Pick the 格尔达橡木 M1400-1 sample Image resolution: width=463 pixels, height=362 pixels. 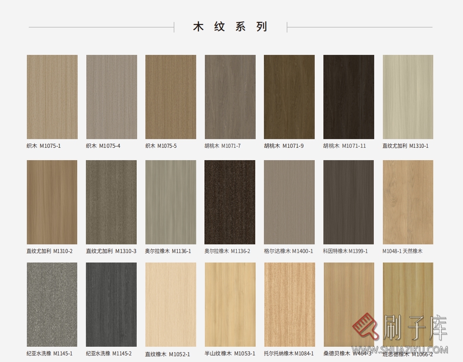tap(289, 202)
